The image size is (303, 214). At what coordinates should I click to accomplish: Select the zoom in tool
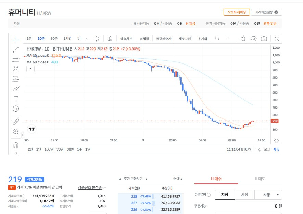(x=16, y=132)
